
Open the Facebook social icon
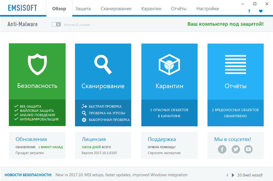pyautogui.click(x=222, y=149)
